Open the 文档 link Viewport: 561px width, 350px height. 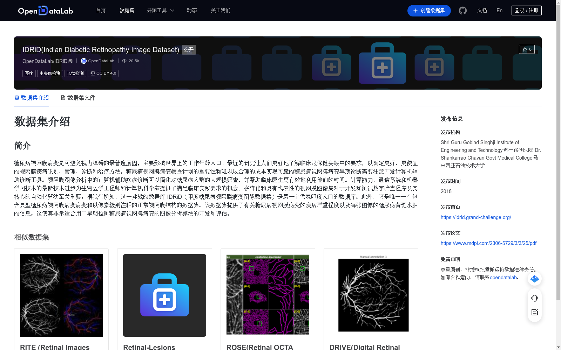[x=482, y=10]
